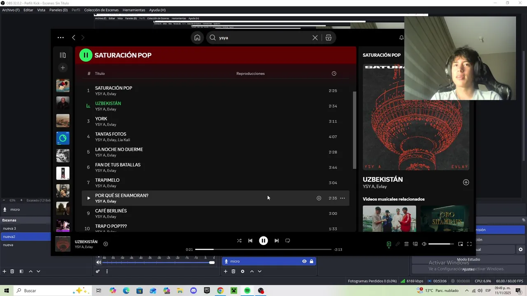Screen dimensions: 527x296
Task: Open the Spotify library icon in sidebar
Action: (x=63, y=55)
